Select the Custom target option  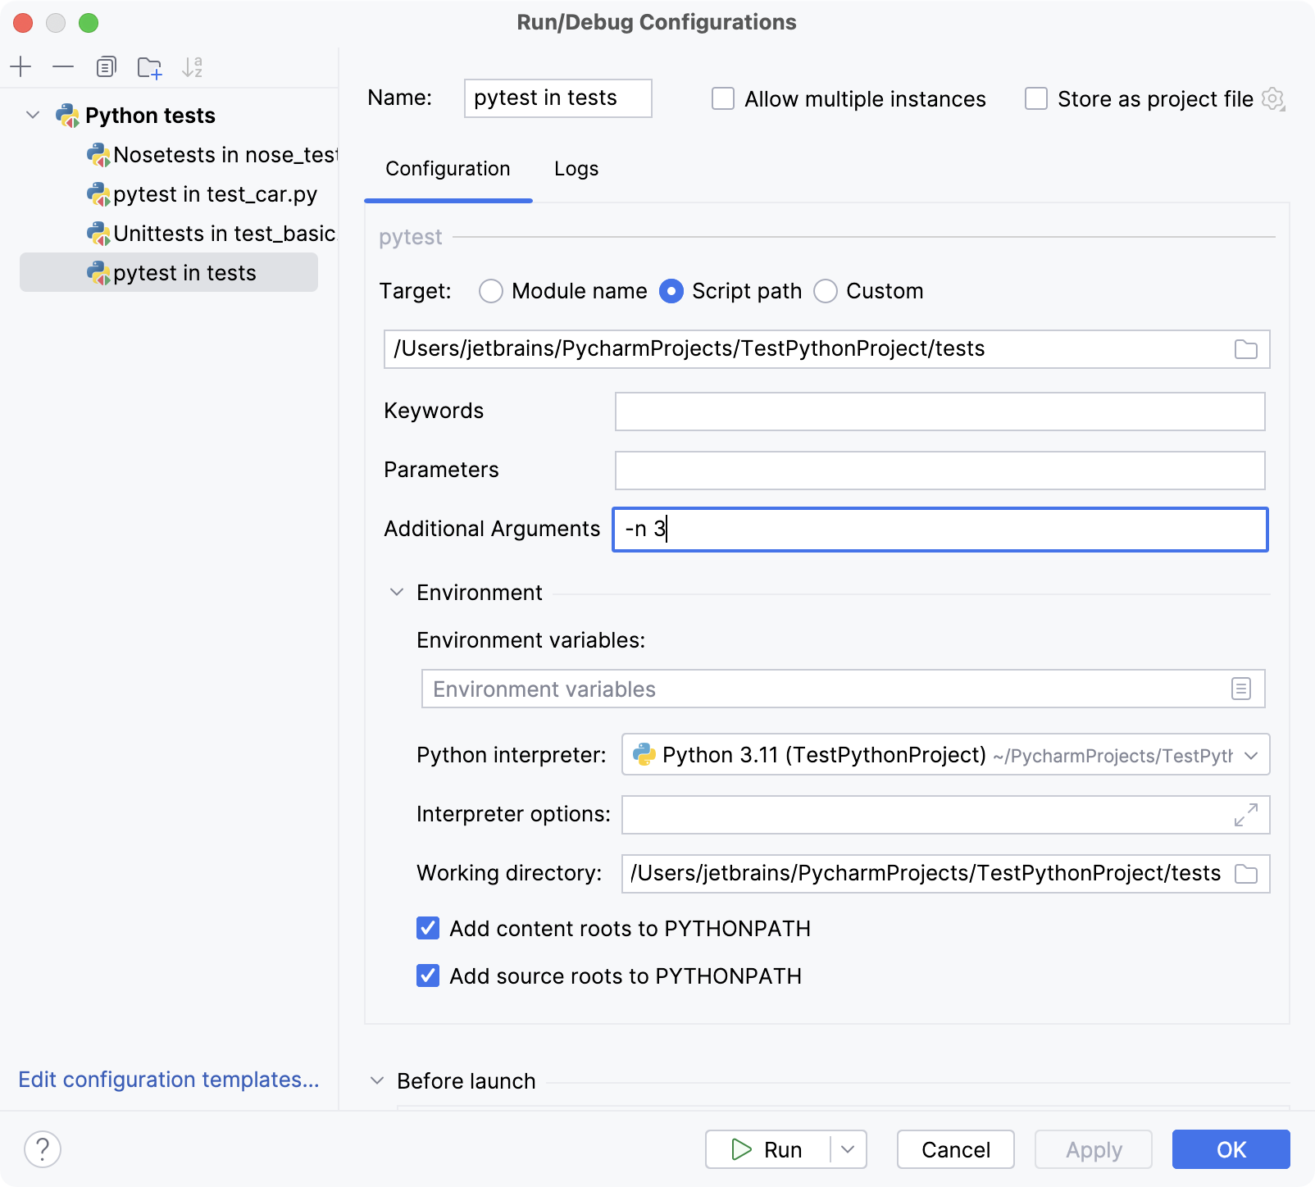825,291
